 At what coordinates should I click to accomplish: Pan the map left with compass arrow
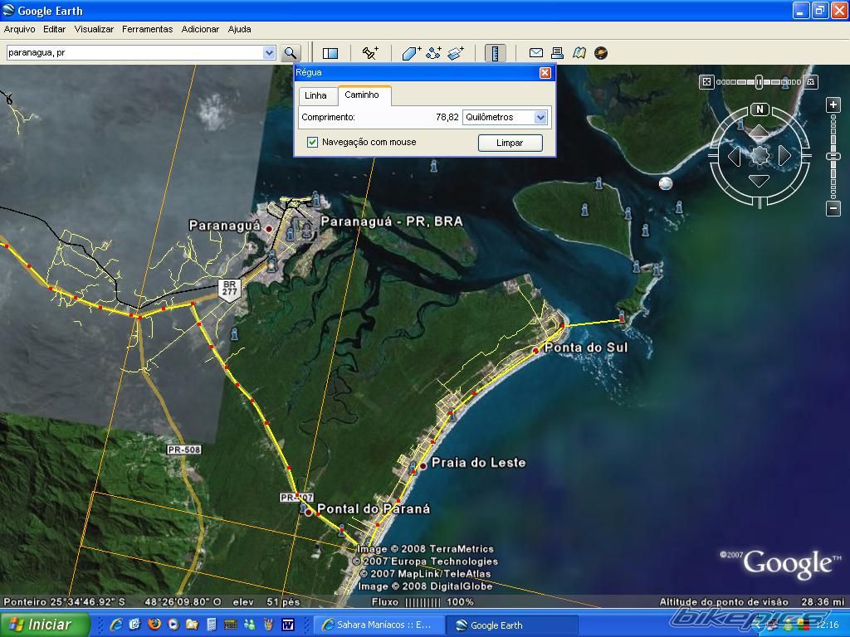pyautogui.click(x=735, y=156)
